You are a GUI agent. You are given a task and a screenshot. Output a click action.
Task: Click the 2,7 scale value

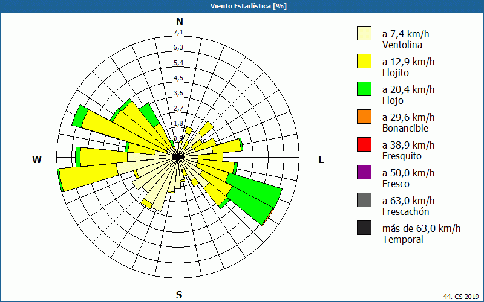[178, 108]
